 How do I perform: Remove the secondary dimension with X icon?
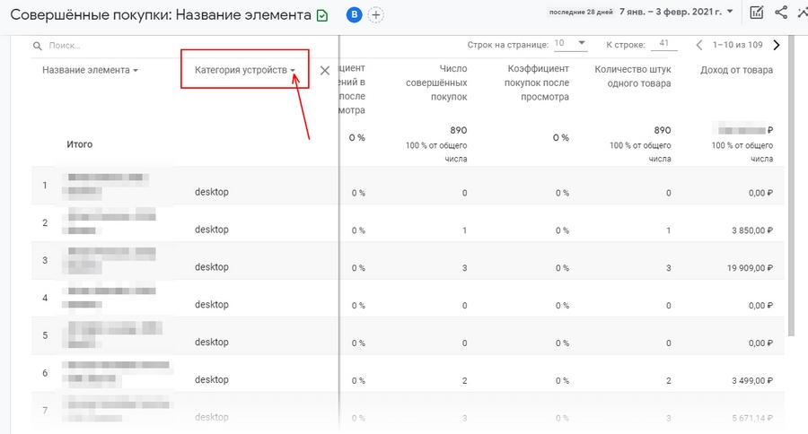[x=325, y=70]
